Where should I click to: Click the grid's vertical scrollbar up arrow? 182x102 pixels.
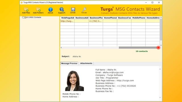click(x=161, y=18)
